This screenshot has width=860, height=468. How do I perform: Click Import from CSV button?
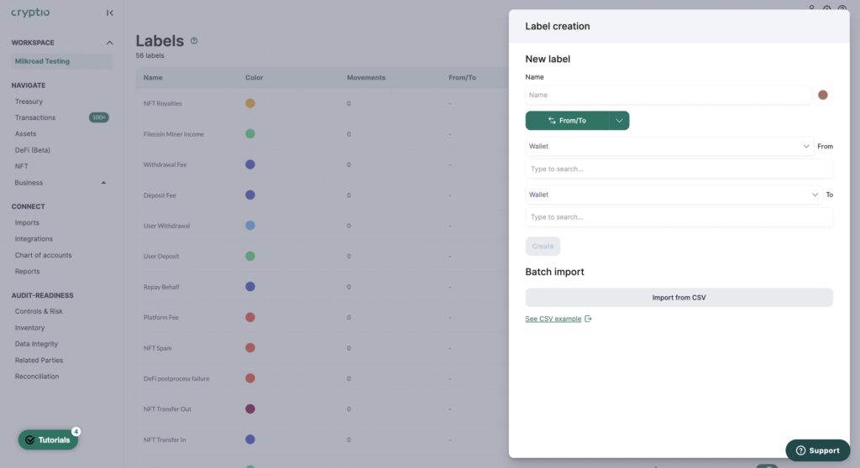(679, 298)
